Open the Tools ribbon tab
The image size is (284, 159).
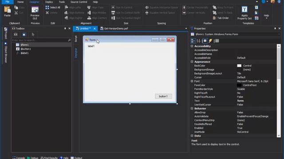[x=62, y=2]
